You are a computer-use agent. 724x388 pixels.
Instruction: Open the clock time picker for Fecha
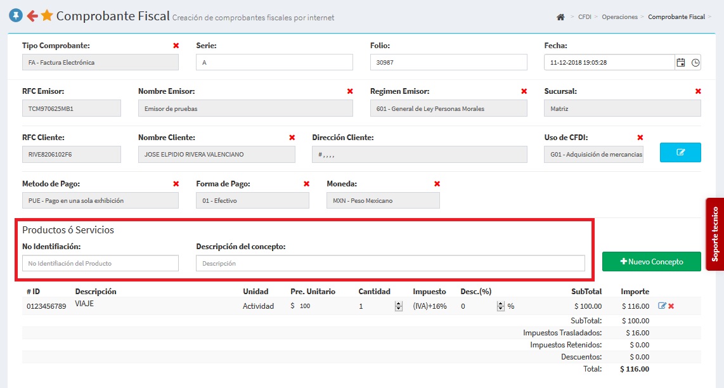click(695, 63)
